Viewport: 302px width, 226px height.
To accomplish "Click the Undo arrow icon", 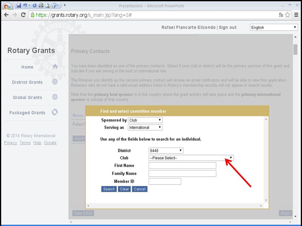I will tap(25, 5).
